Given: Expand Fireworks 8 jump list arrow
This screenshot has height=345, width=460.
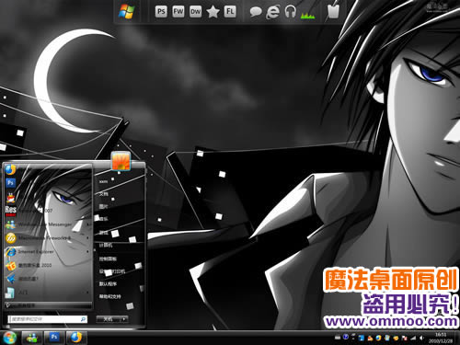Looking at the screenshot, I should 88,238.
